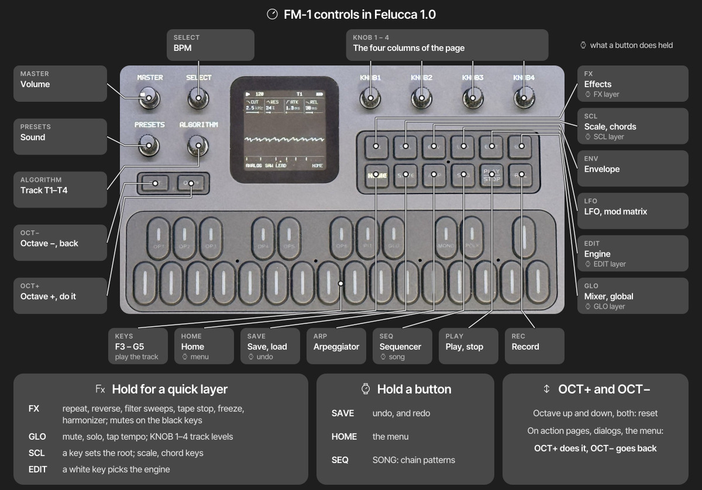Push the illuminated HOME button on the device

376,175
